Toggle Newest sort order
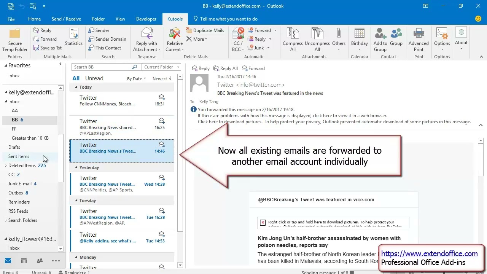The image size is (487, 274). [162, 79]
